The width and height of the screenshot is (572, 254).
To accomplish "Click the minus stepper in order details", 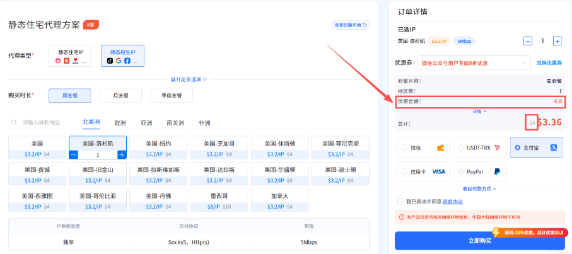I will [527, 41].
